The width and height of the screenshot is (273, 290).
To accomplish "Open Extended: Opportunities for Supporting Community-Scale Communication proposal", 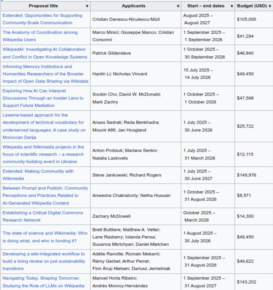I will tap(43, 19).
